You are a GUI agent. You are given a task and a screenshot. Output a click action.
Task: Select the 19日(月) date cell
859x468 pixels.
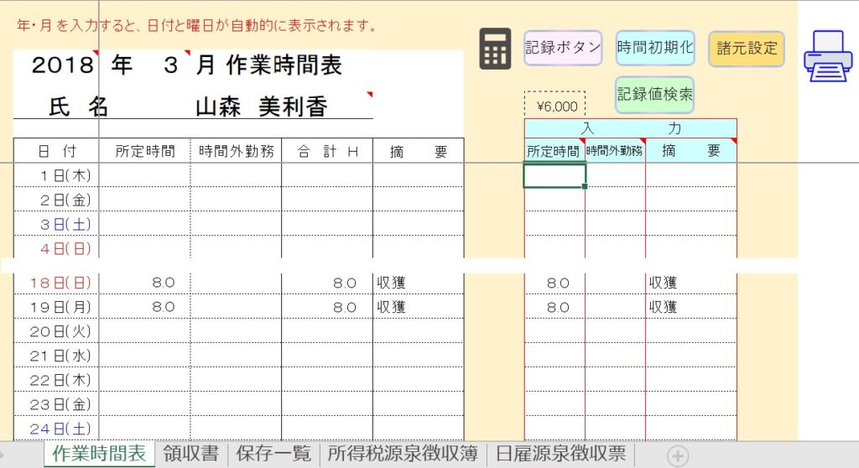click(56, 307)
